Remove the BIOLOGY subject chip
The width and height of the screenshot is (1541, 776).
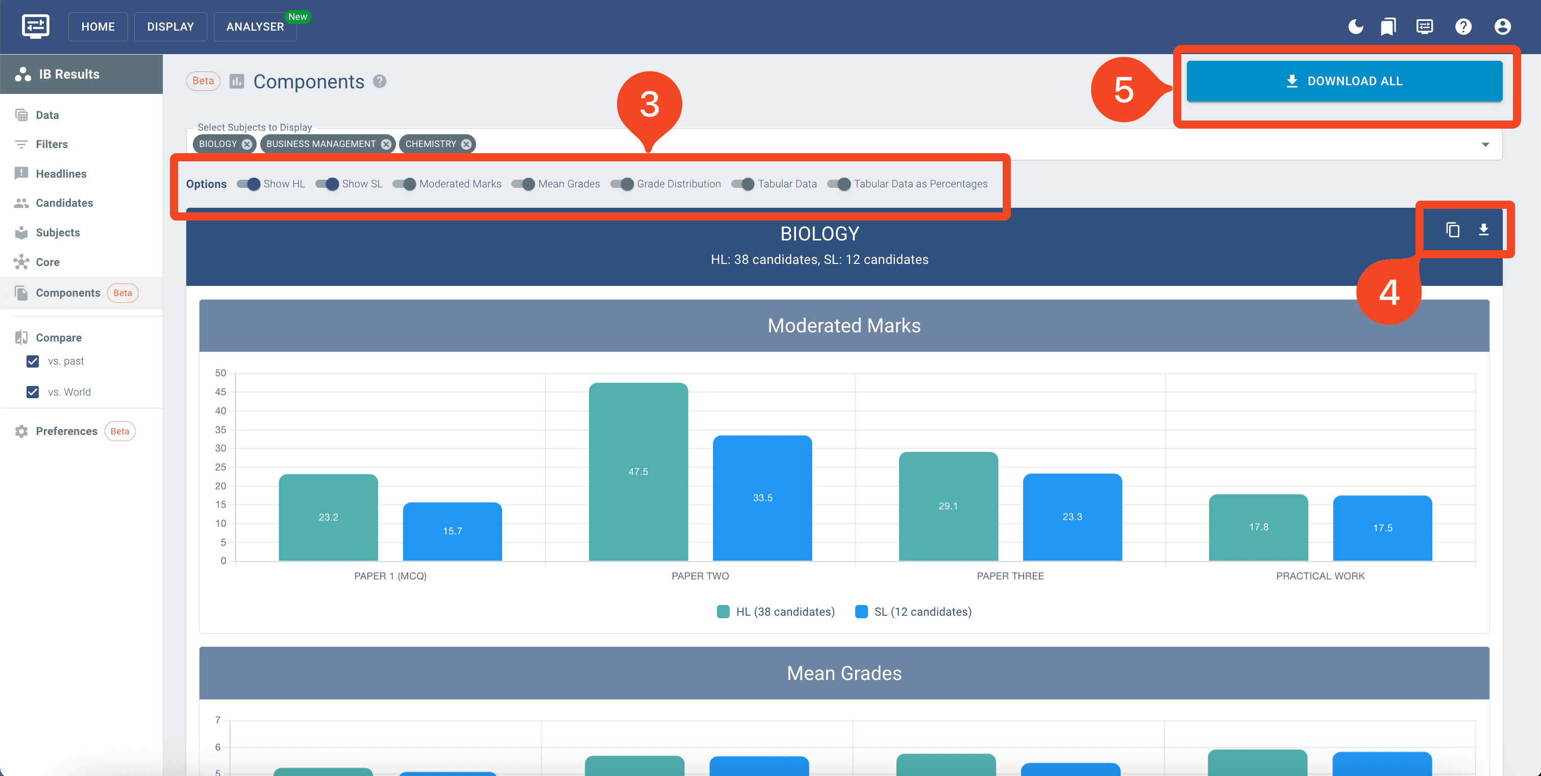(246, 144)
